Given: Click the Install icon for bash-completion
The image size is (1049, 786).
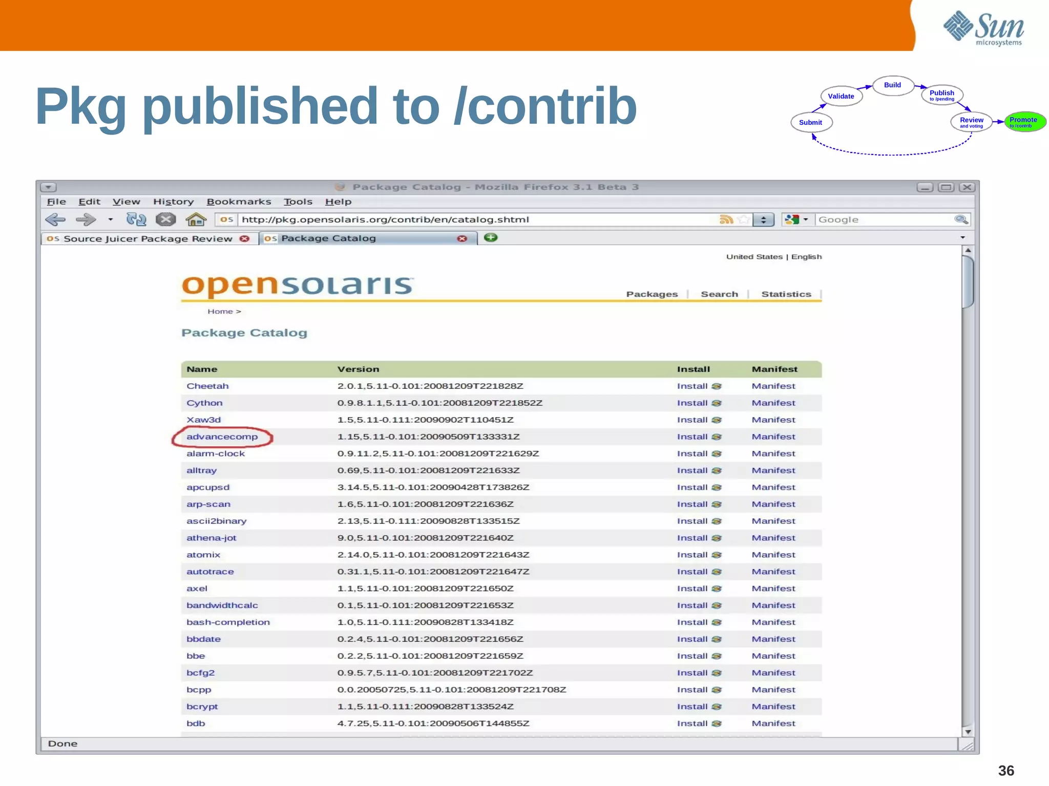Looking at the screenshot, I should [717, 623].
